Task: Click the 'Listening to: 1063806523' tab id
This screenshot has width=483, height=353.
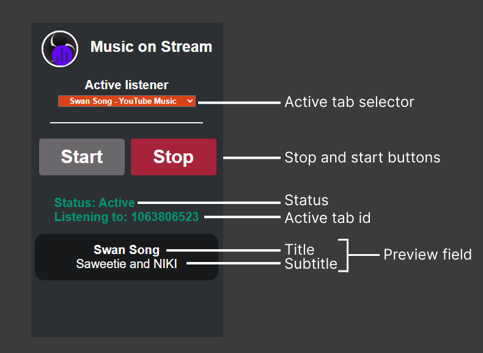Action: coord(126,217)
